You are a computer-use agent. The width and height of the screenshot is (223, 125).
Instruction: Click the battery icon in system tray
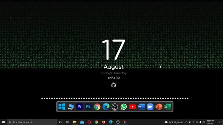point(190,122)
